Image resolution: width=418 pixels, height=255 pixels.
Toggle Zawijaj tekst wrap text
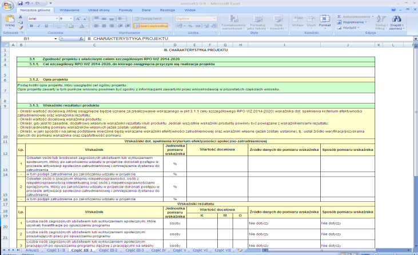pyautogui.click(x=148, y=19)
